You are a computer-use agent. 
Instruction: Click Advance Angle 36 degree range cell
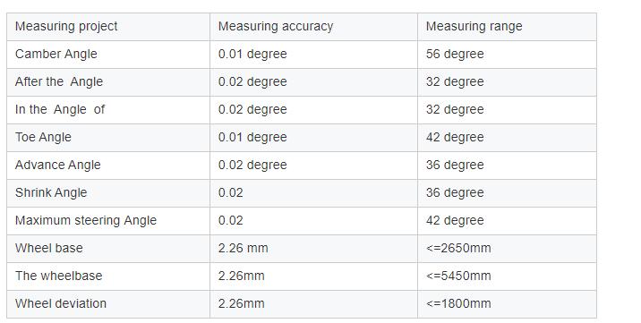tap(507, 166)
